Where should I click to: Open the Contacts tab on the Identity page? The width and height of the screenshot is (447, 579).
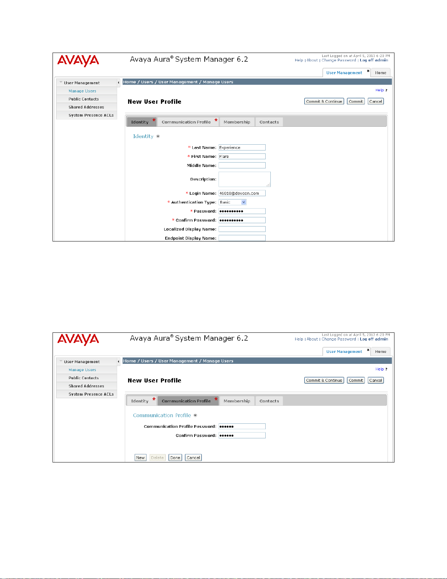tap(269, 122)
